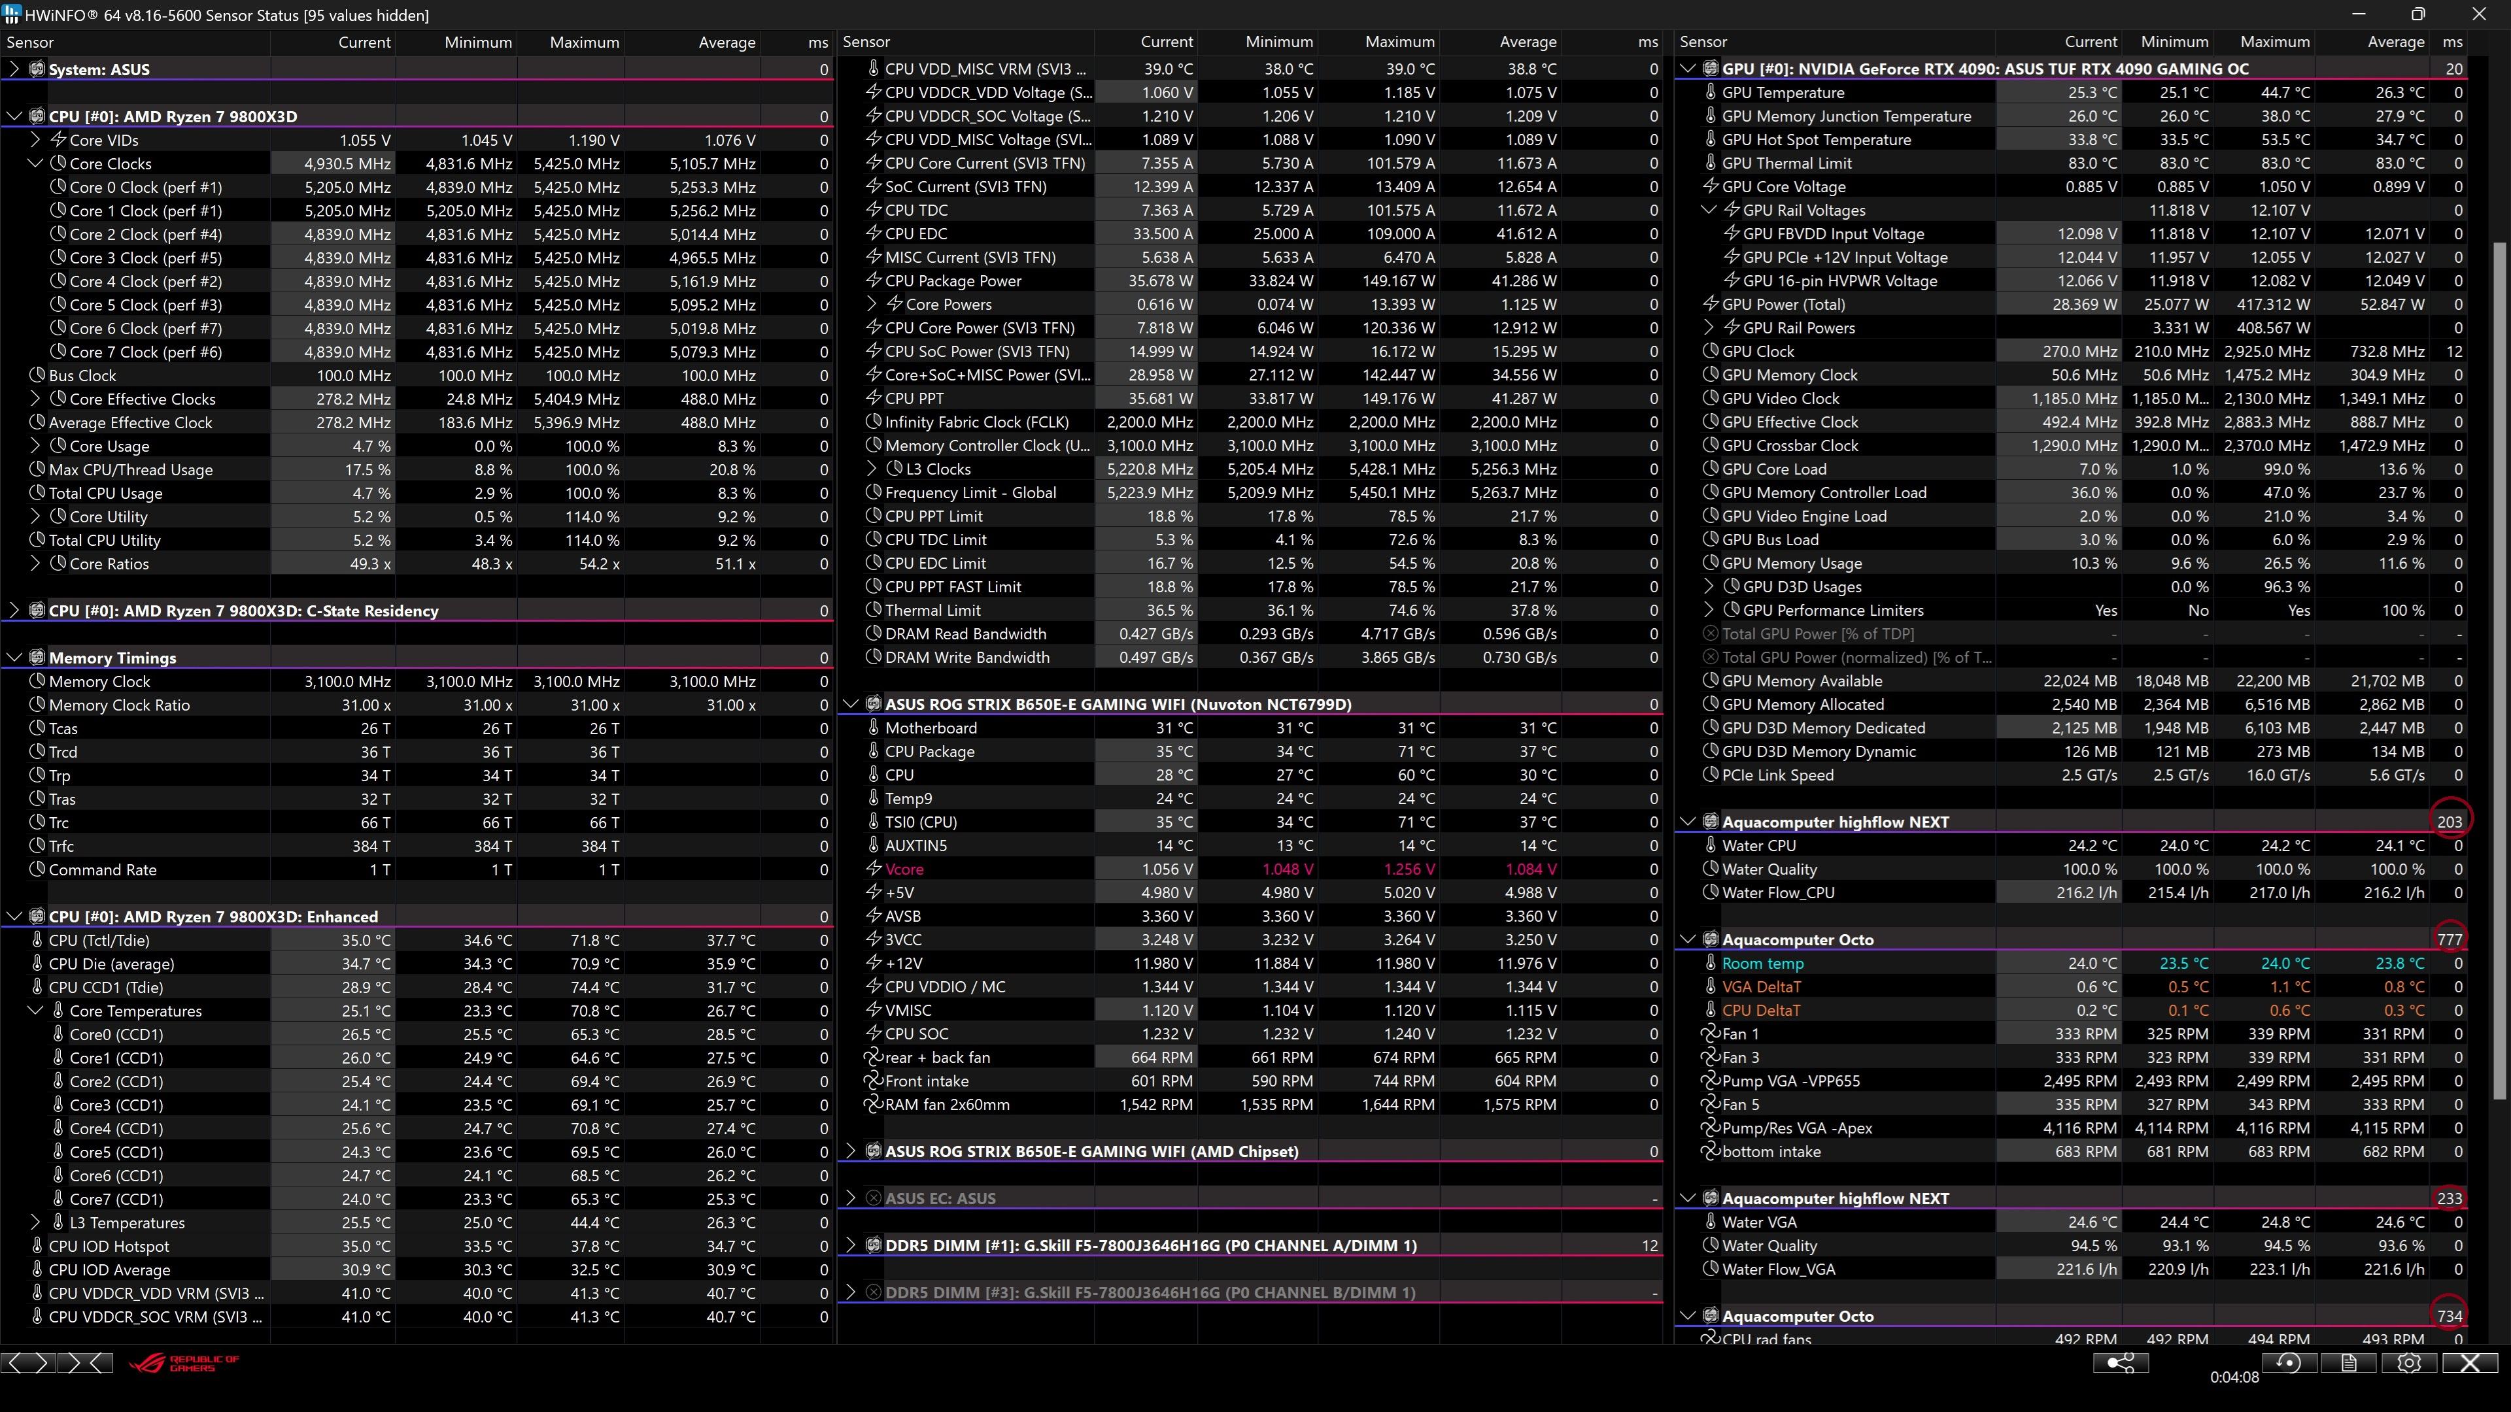Image resolution: width=2511 pixels, height=1412 pixels.
Task: Select the VGA DeltaT sensor row
Action: (x=2072, y=986)
